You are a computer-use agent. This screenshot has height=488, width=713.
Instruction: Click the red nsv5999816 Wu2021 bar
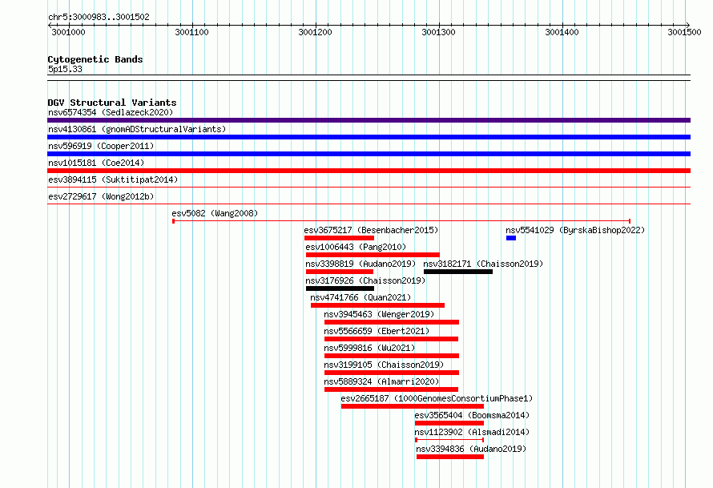point(392,356)
